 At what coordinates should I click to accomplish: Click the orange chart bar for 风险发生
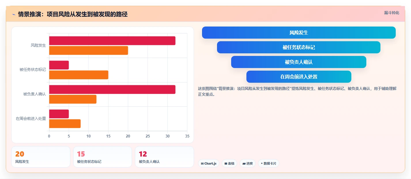[88, 50]
